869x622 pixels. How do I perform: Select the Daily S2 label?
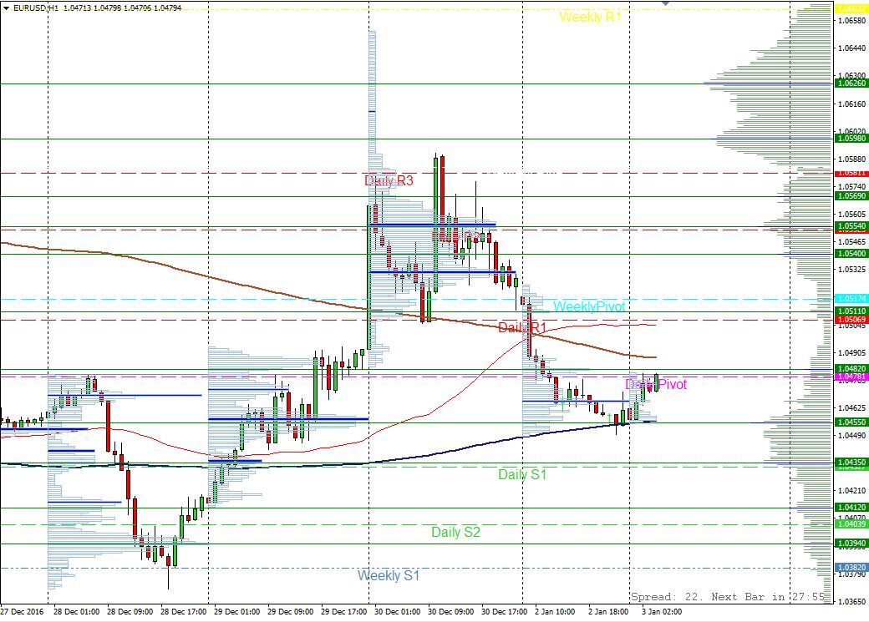point(455,532)
